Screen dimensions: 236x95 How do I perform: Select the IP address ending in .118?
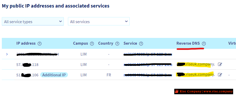pos(27,65)
